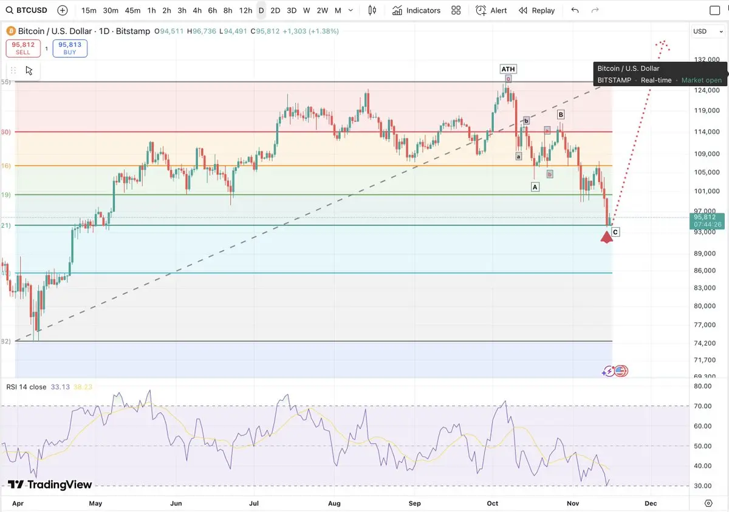Image resolution: width=729 pixels, height=512 pixels.
Task: Switch to the 2W timeframe
Action: point(323,10)
